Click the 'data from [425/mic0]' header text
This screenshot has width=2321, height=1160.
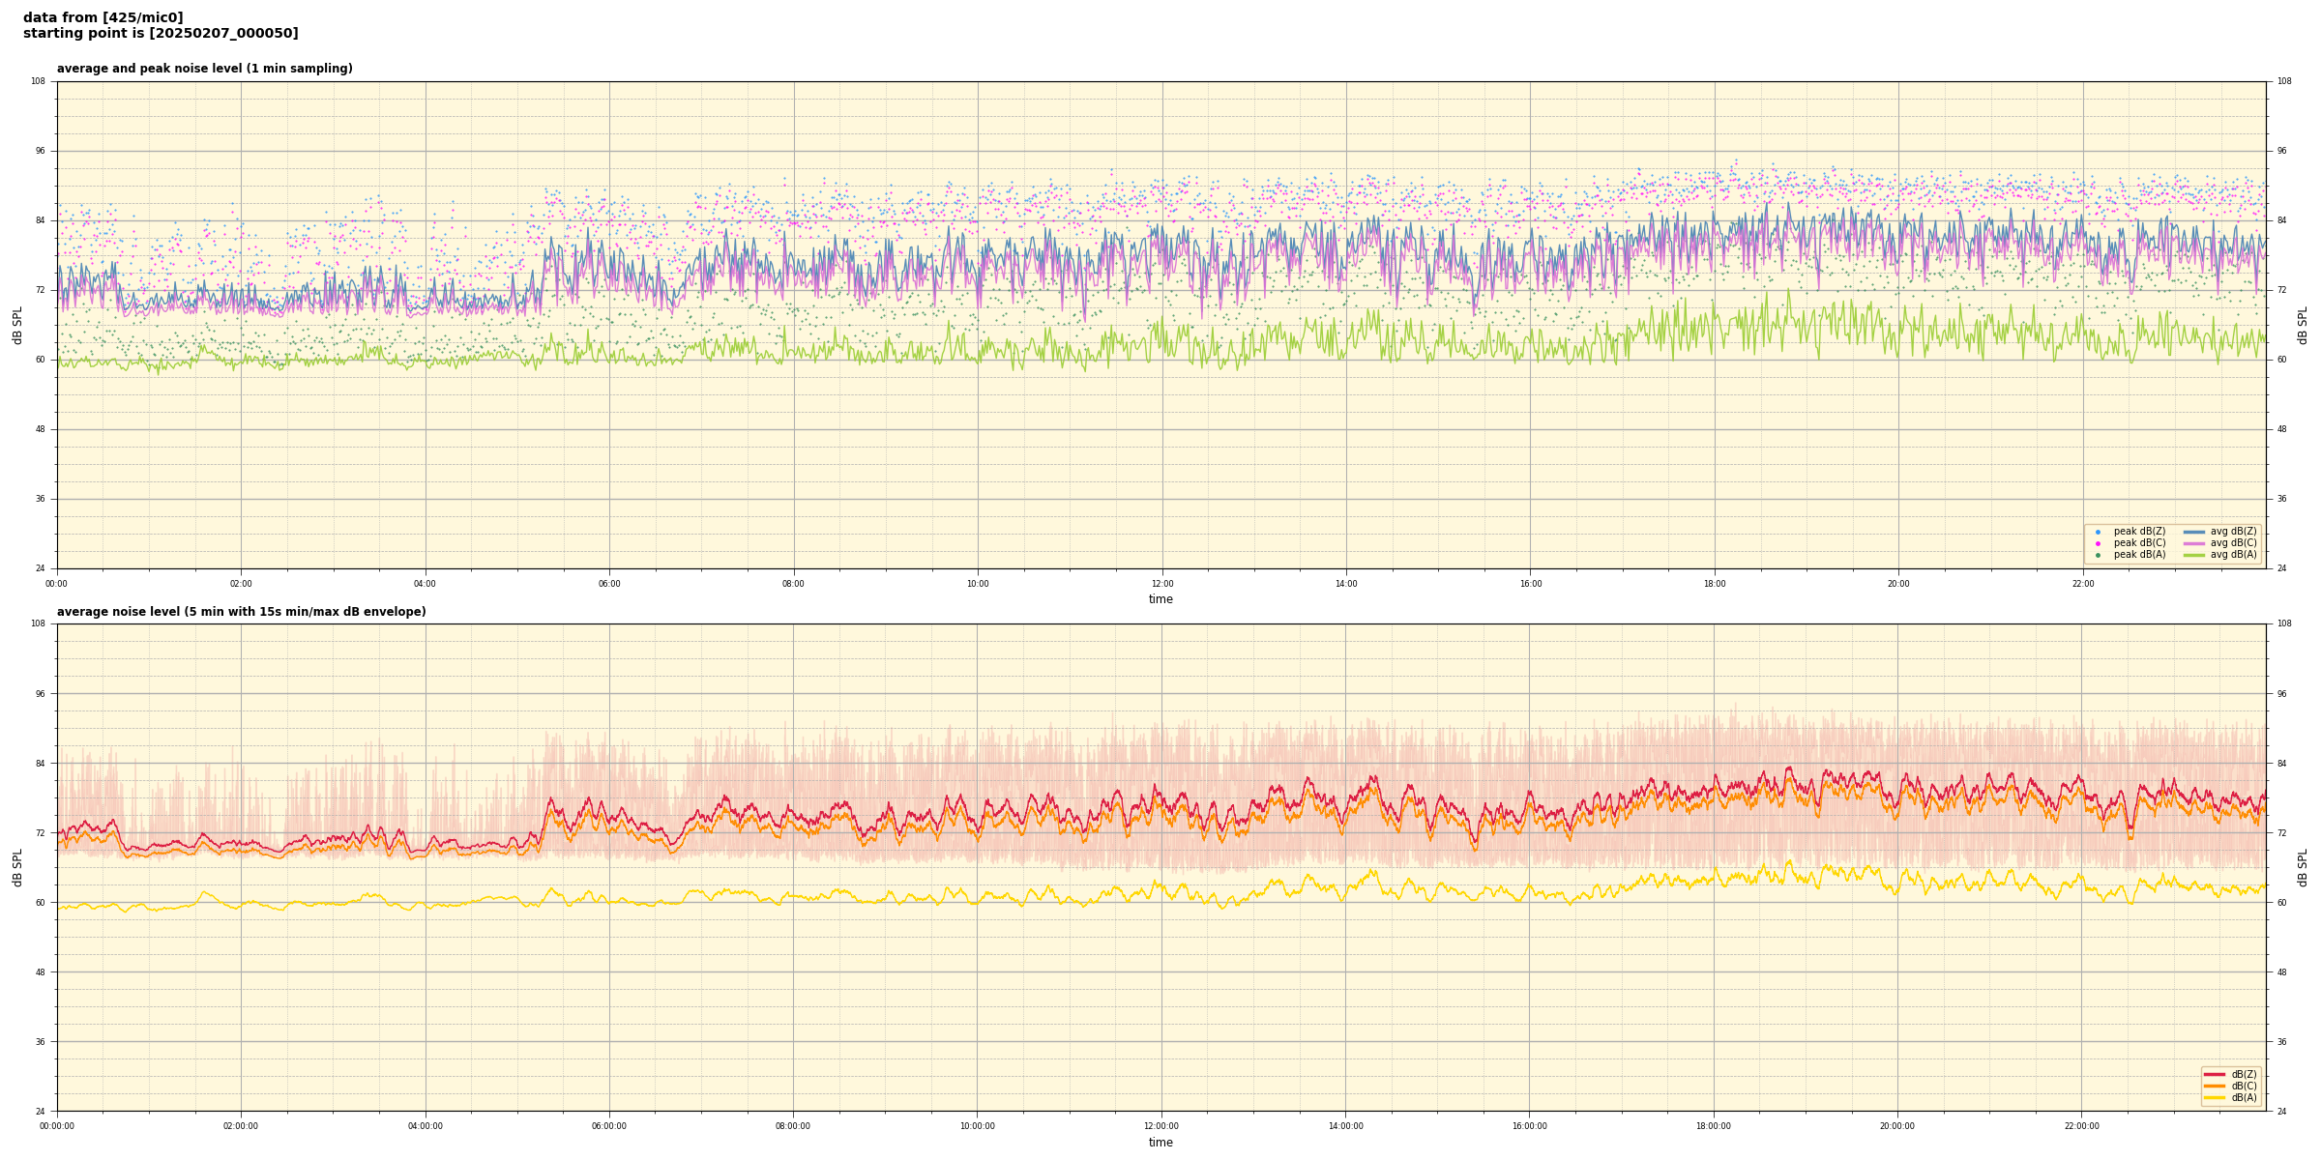[x=103, y=17]
